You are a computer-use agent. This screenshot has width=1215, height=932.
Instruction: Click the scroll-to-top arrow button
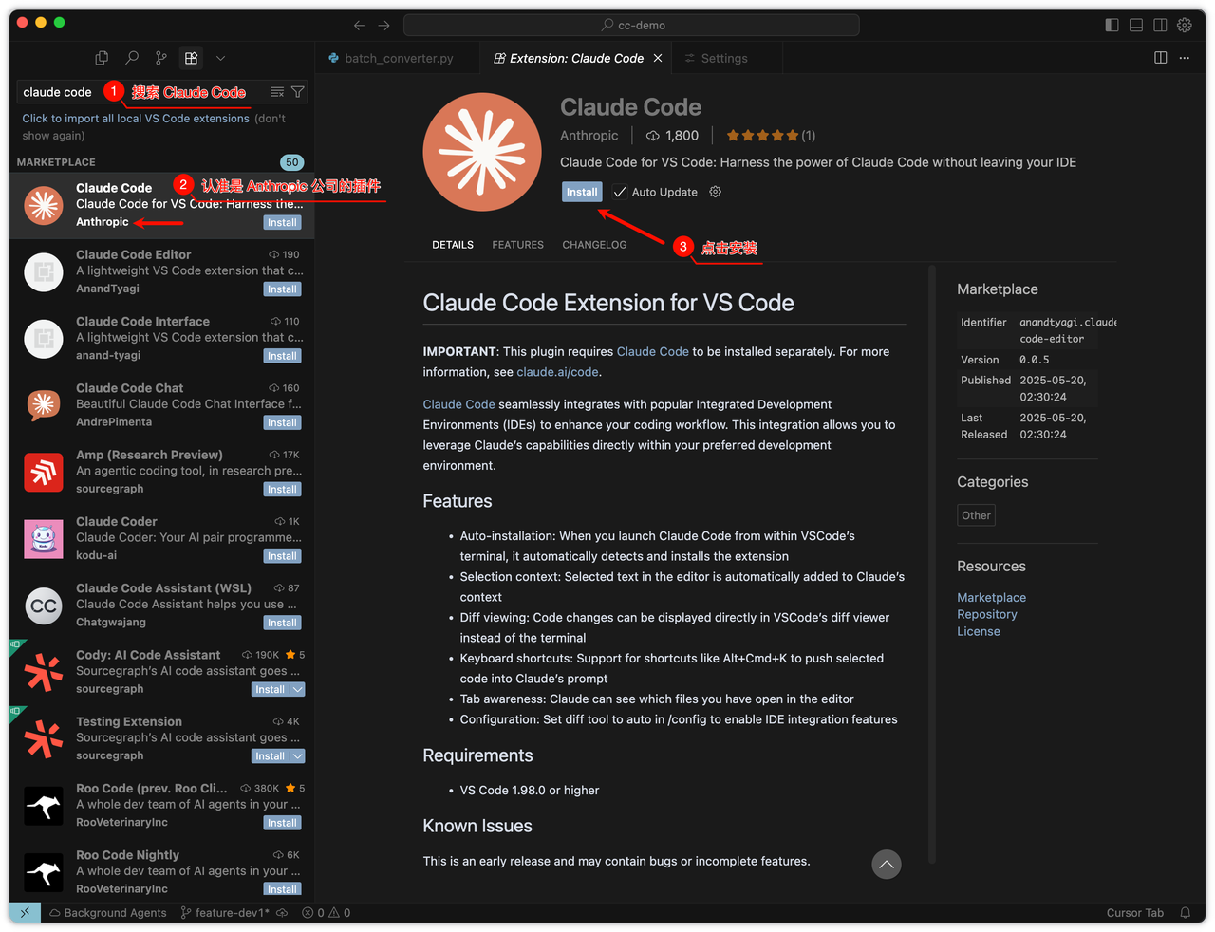tap(886, 865)
